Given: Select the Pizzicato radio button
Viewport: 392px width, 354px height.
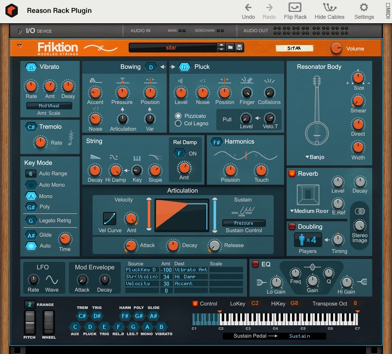Looking at the screenshot, I should pyautogui.click(x=178, y=115).
